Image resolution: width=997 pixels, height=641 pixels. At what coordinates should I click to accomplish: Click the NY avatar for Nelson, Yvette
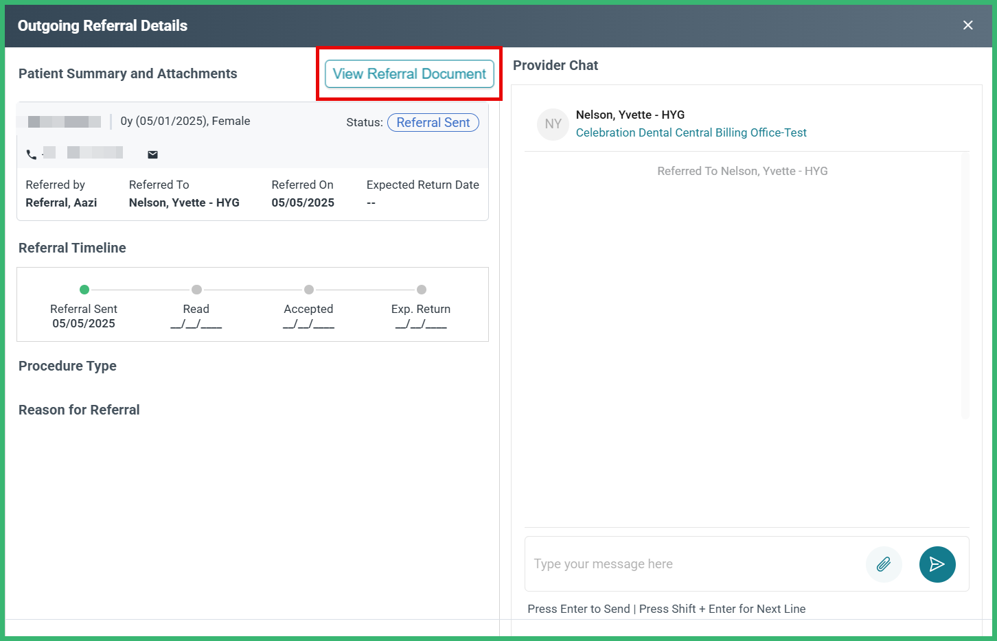coord(553,124)
